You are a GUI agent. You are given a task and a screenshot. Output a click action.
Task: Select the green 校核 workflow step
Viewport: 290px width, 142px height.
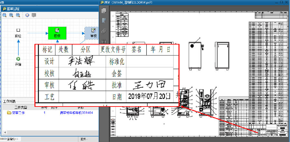57,33
